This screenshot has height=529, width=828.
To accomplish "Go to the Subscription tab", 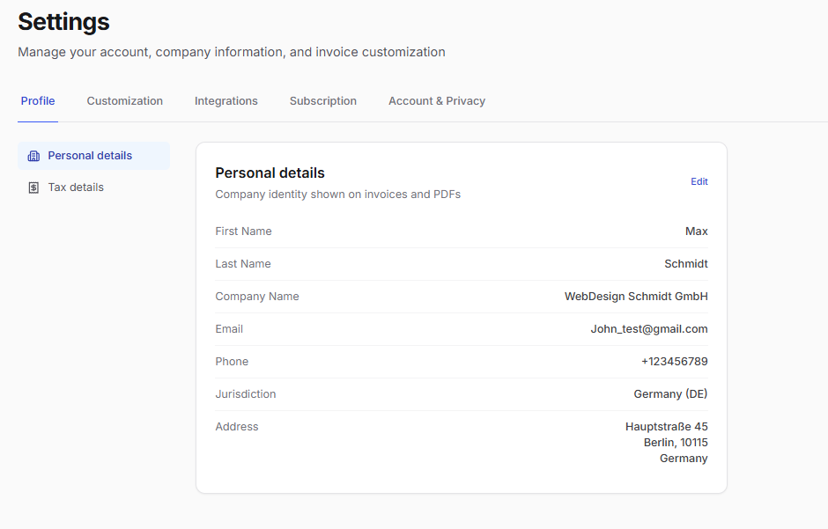I will point(323,100).
